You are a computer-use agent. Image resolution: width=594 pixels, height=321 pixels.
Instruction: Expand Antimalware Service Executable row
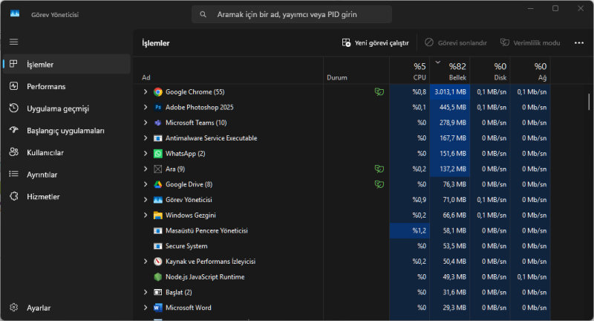pos(146,138)
